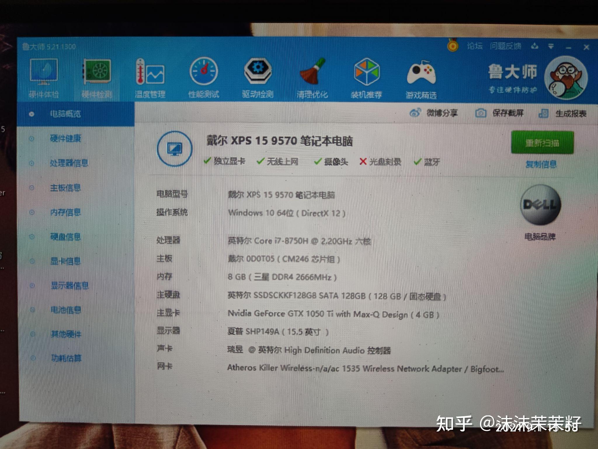Click Windows 10 64位 operating system value
This screenshot has height=449, width=598.
pos(287,213)
